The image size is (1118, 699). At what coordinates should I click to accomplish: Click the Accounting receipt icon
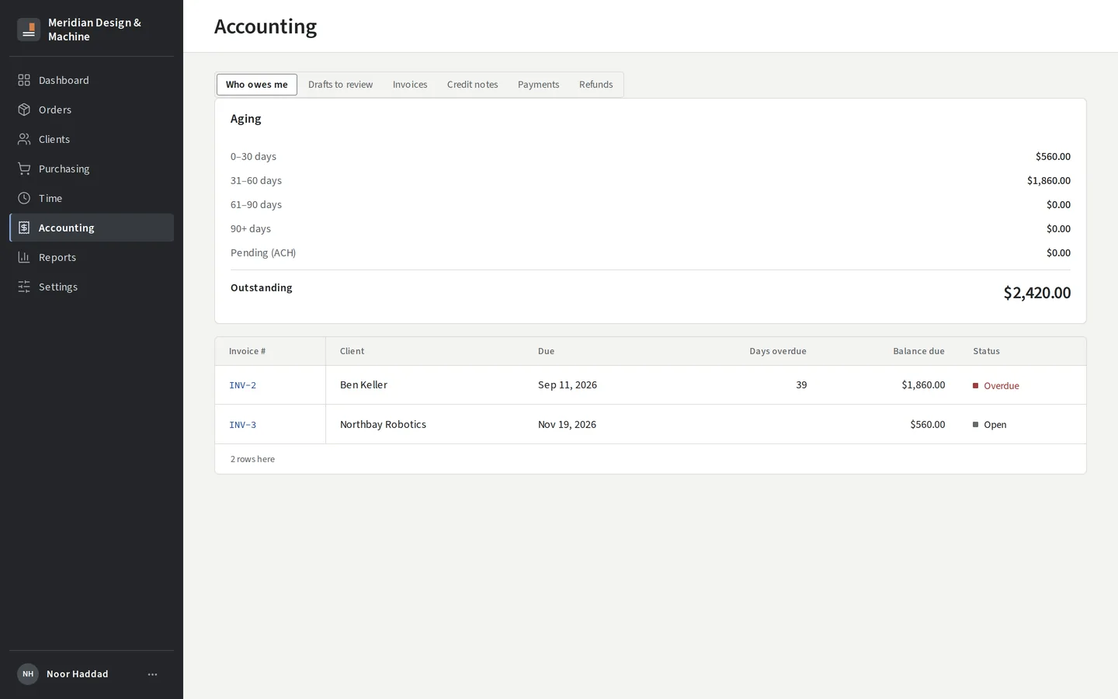pos(24,228)
